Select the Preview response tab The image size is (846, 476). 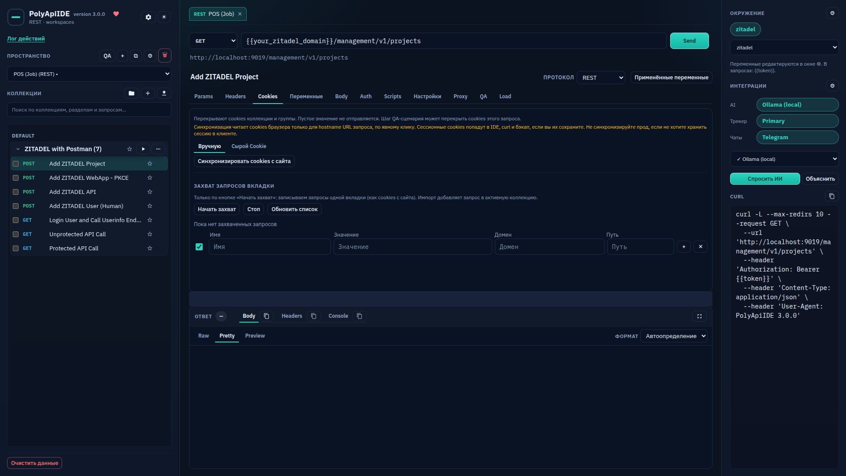[x=255, y=336]
